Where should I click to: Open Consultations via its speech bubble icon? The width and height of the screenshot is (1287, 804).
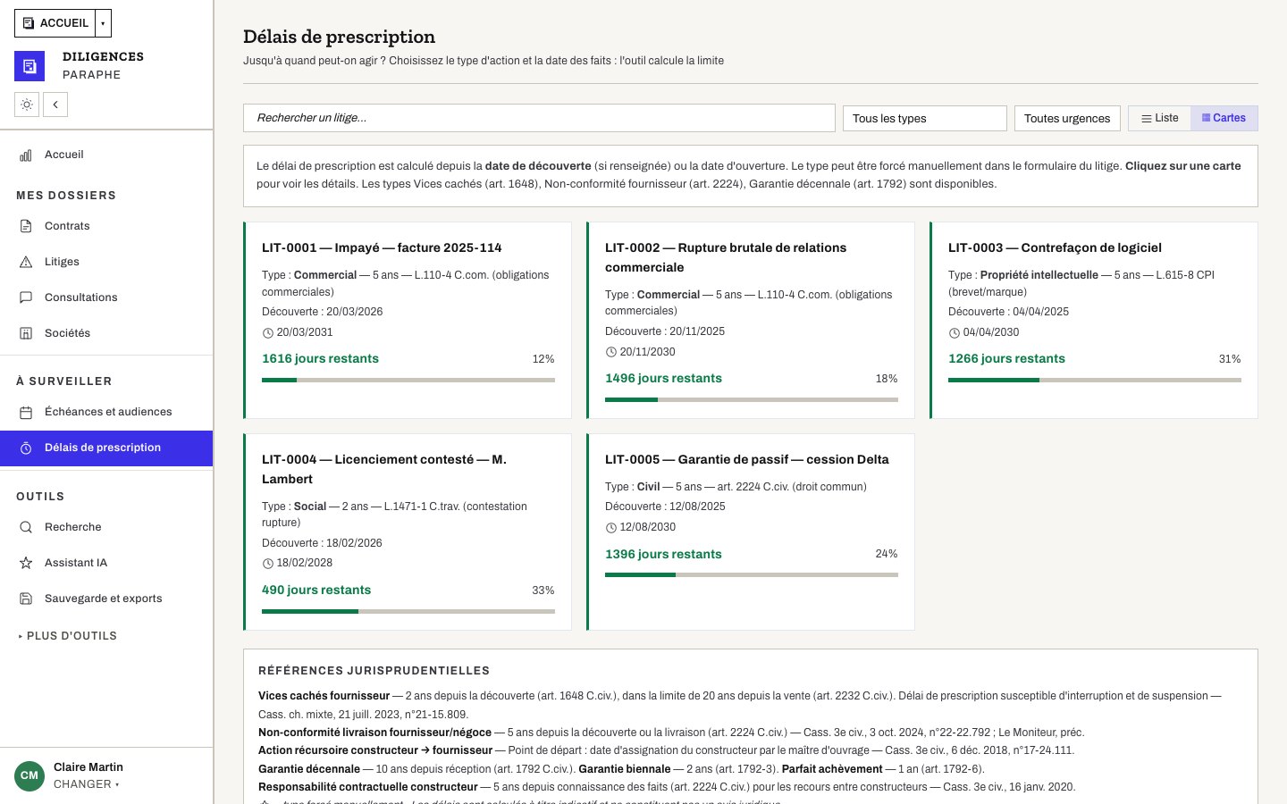(26, 297)
